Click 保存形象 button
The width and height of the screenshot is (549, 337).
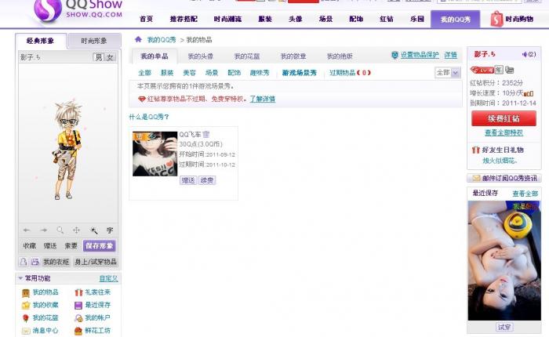coord(100,245)
